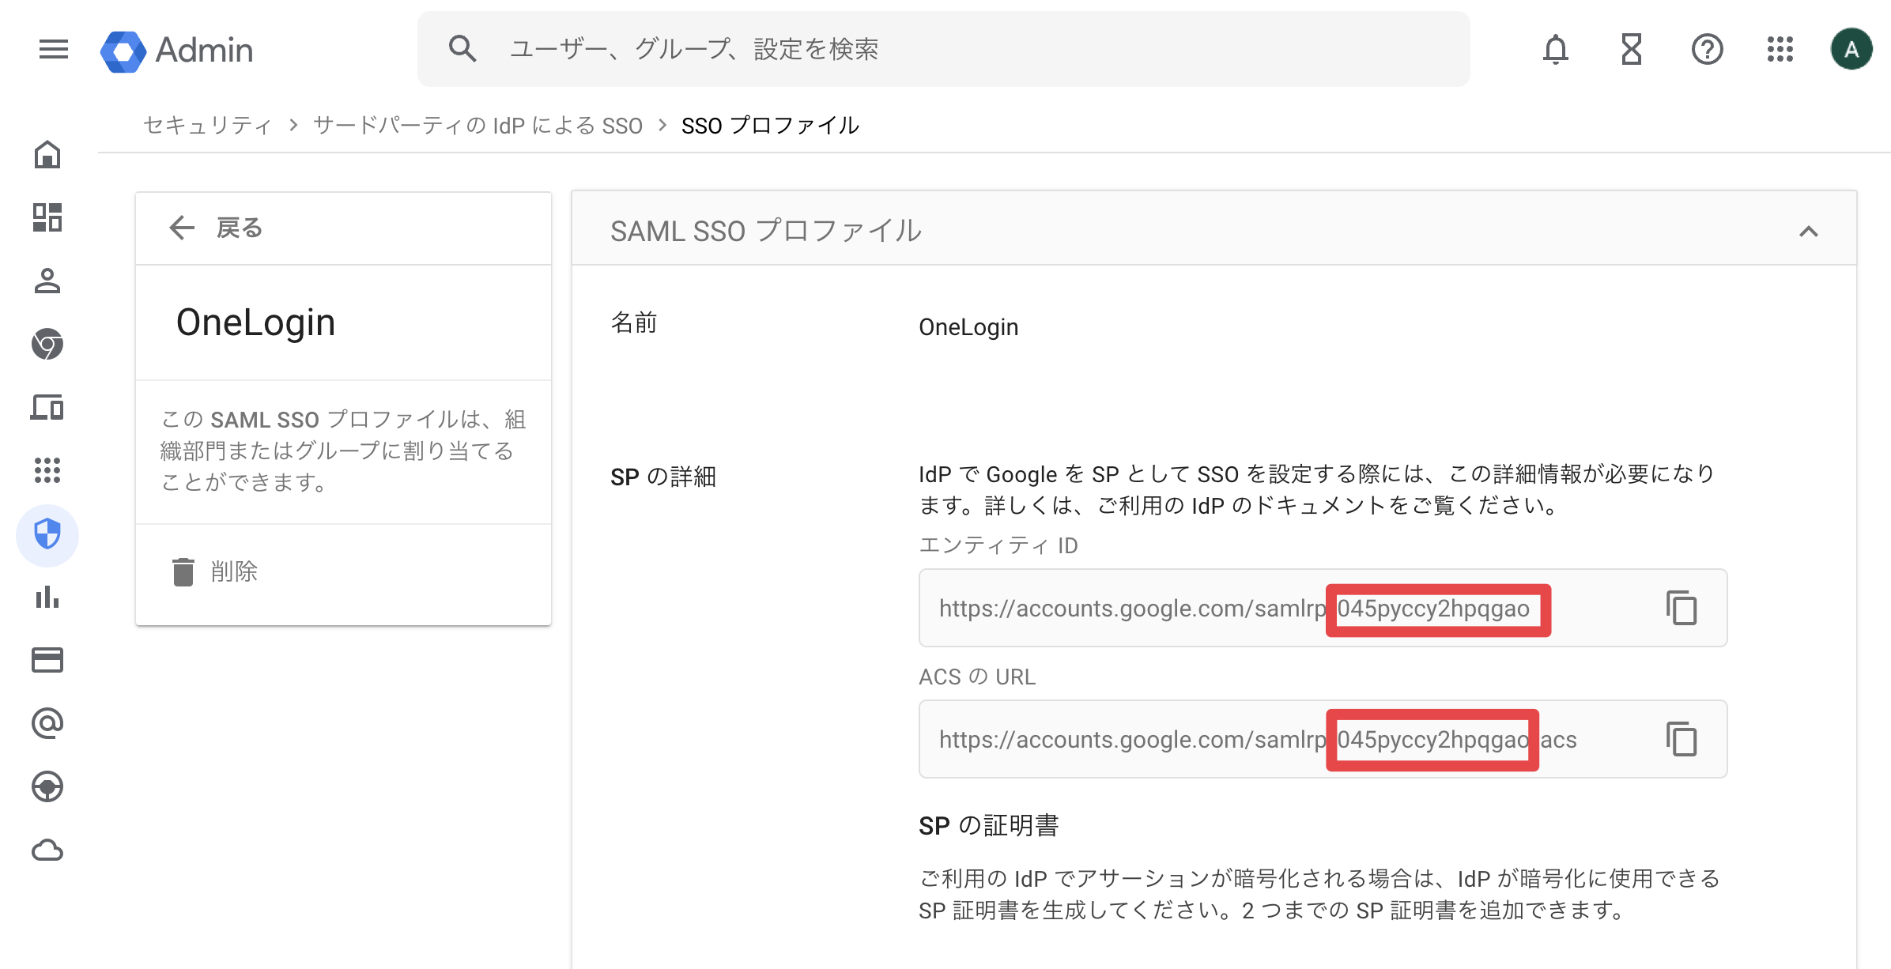
Task: Open the account avatar A
Action: [x=1851, y=49]
